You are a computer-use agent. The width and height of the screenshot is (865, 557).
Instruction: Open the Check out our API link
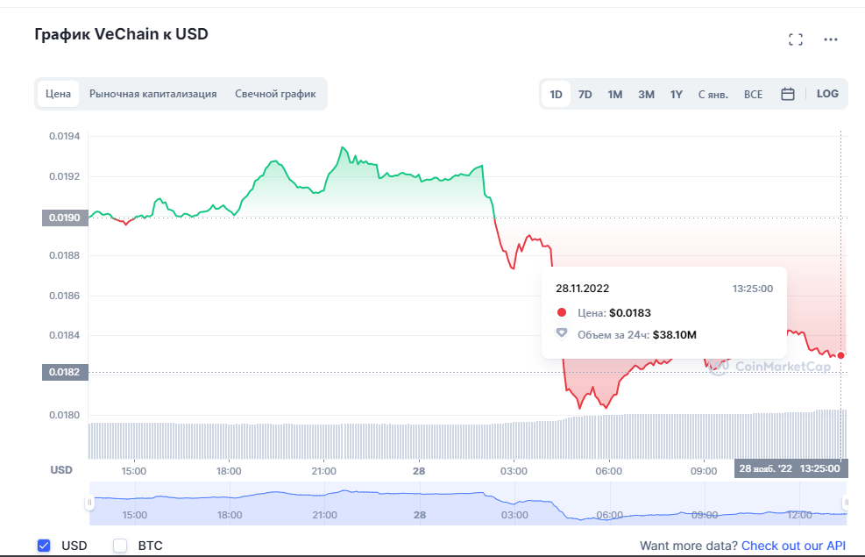tap(793, 546)
